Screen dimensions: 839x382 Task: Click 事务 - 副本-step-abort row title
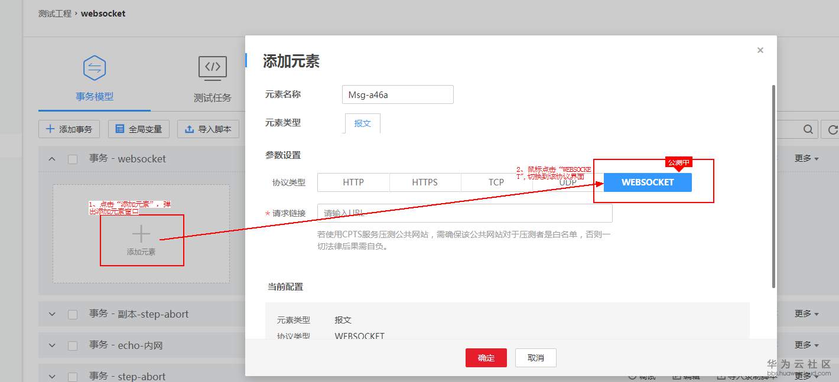[139, 314]
